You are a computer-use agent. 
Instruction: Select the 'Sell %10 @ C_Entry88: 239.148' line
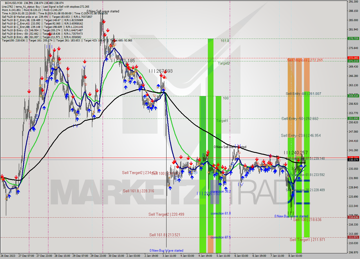coord(42,27)
